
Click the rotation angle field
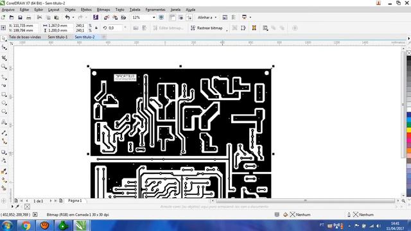115,28
